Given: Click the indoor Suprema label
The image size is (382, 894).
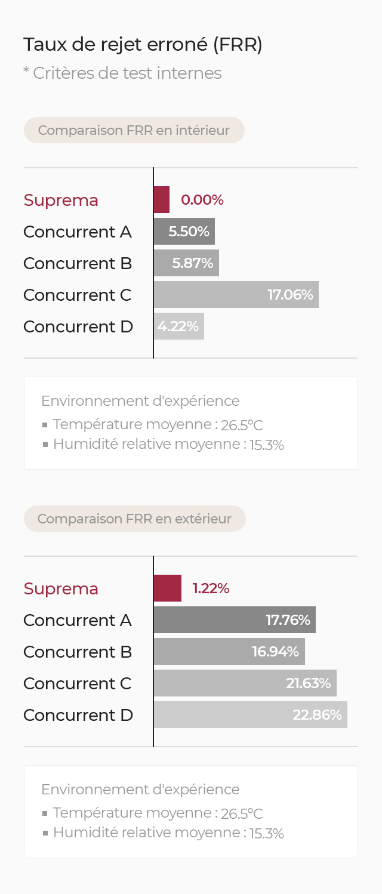Looking at the screenshot, I should pyautogui.click(x=61, y=200).
